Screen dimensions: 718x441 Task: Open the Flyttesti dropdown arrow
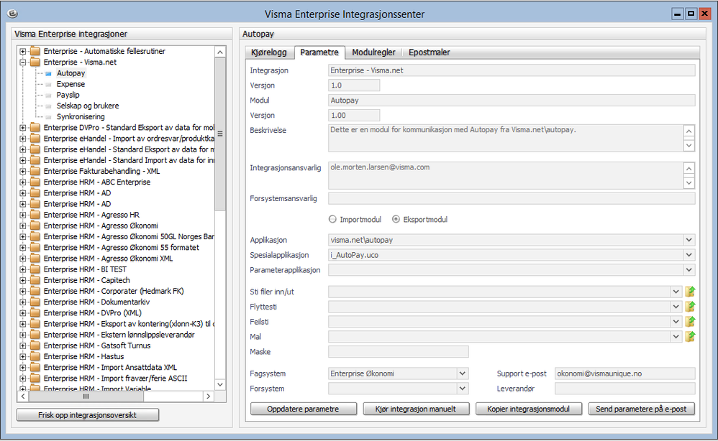(676, 307)
